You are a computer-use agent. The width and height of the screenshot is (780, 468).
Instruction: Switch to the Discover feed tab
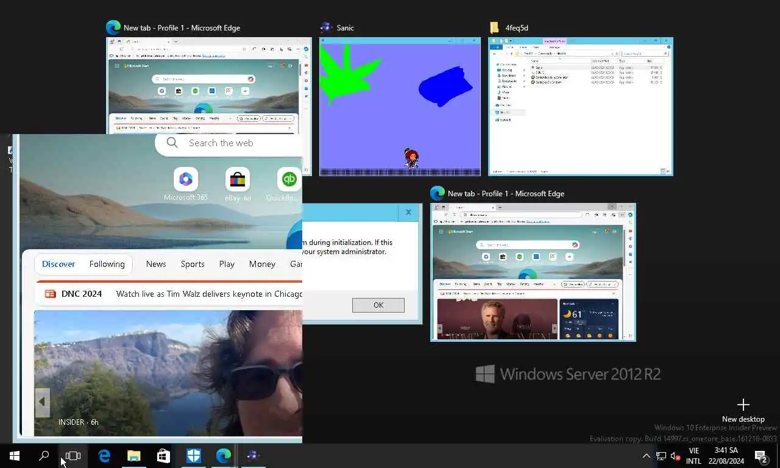coord(58,264)
